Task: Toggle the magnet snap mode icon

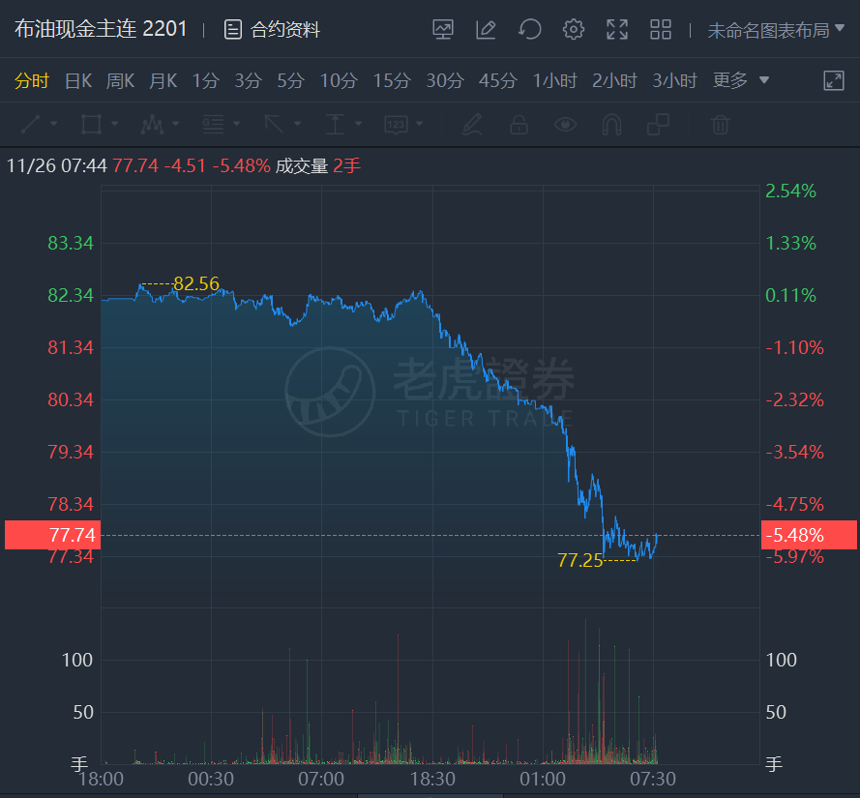Action: click(x=611, y=125)
